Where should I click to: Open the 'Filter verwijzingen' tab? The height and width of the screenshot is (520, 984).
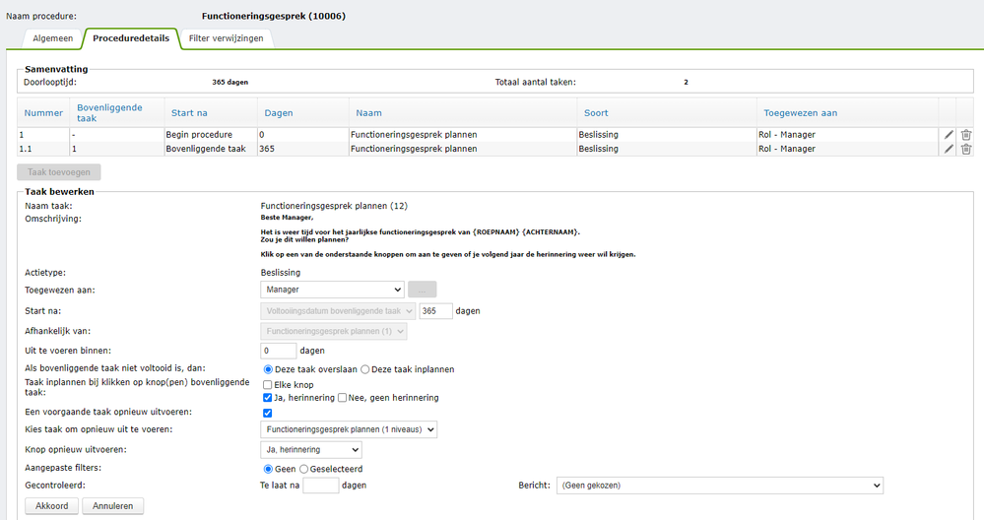(226, 38)
